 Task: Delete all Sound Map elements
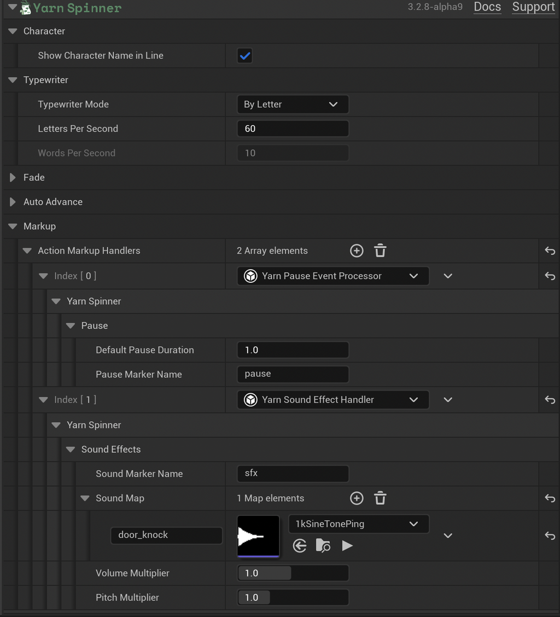[x=380, y=498]
